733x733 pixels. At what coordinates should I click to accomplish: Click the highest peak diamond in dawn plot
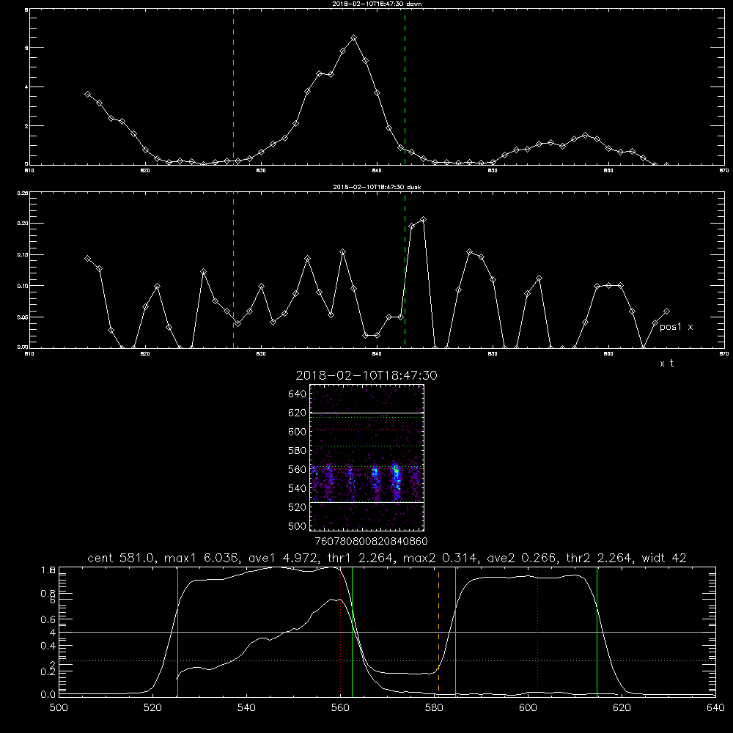(x=354, y=38)
